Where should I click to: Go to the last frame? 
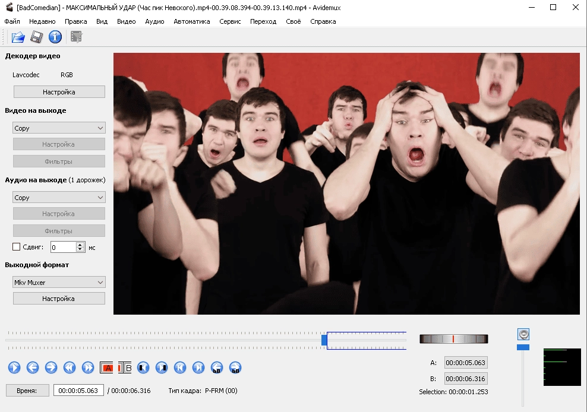click(x=198, y=367)
